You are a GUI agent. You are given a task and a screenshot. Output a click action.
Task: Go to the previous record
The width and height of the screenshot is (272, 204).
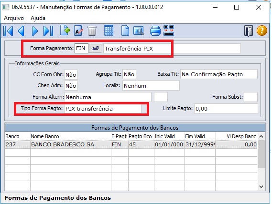(x=21, y=31)
